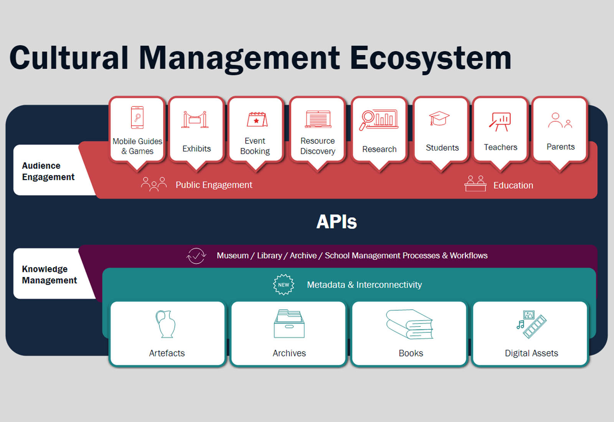The image size is (614, 422).
Task: Click the Metadata & Interconnectivity text
Action: click(x=364, y=285)
